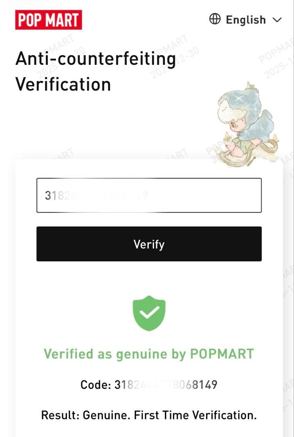Click the globe language icon
294x437 pixels.
[215, 19]
